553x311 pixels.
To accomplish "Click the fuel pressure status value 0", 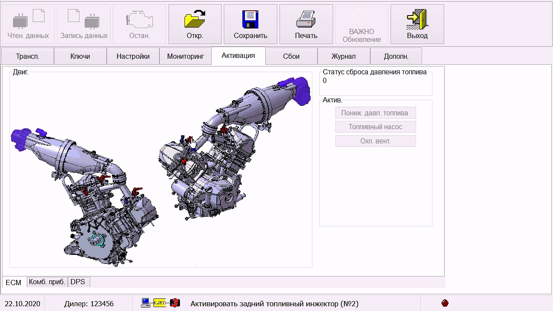I will (x=325, y=81).
